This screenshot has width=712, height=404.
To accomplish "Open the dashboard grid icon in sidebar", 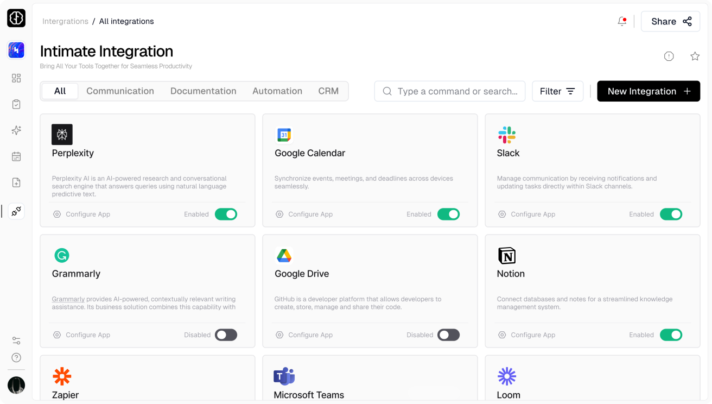I will [x=16, y=78].
